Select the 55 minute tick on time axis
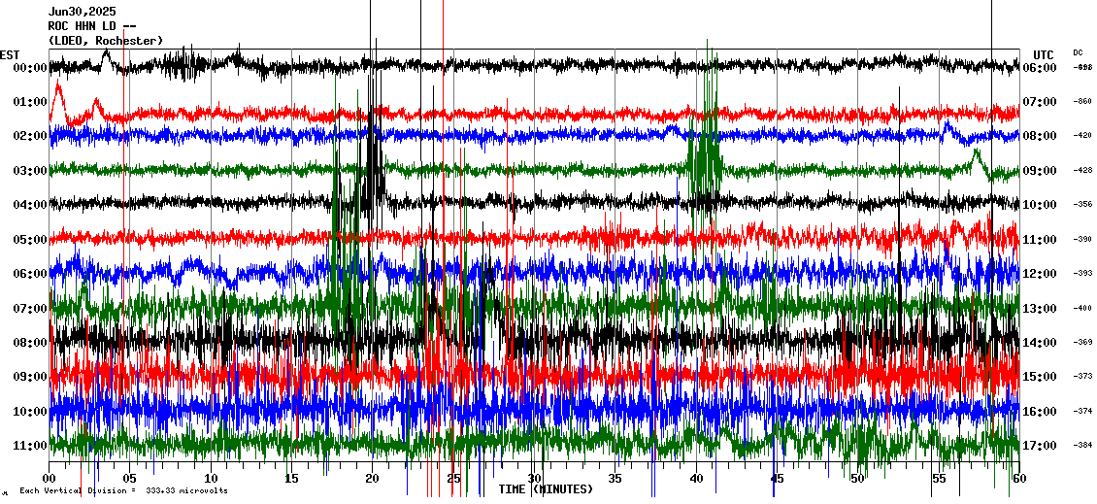The width and height of the screenshot is (1097, 504). [x=938, y=479]
